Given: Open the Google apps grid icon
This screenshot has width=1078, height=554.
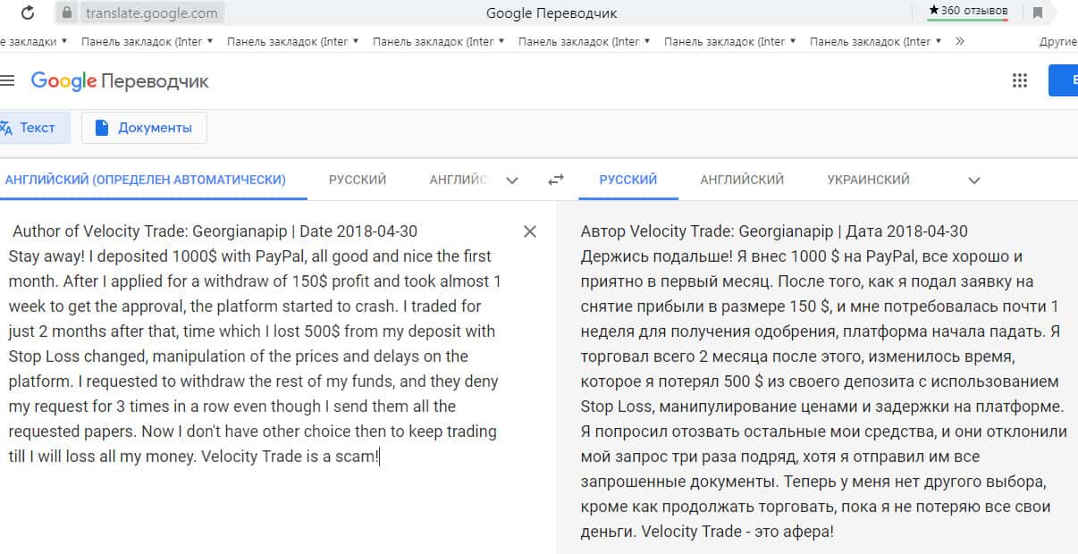Looking at the screenshot, I should click(1020, 80).
